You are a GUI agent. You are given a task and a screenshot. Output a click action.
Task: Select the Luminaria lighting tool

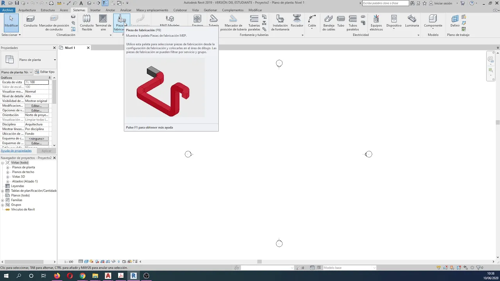[412, 21]
